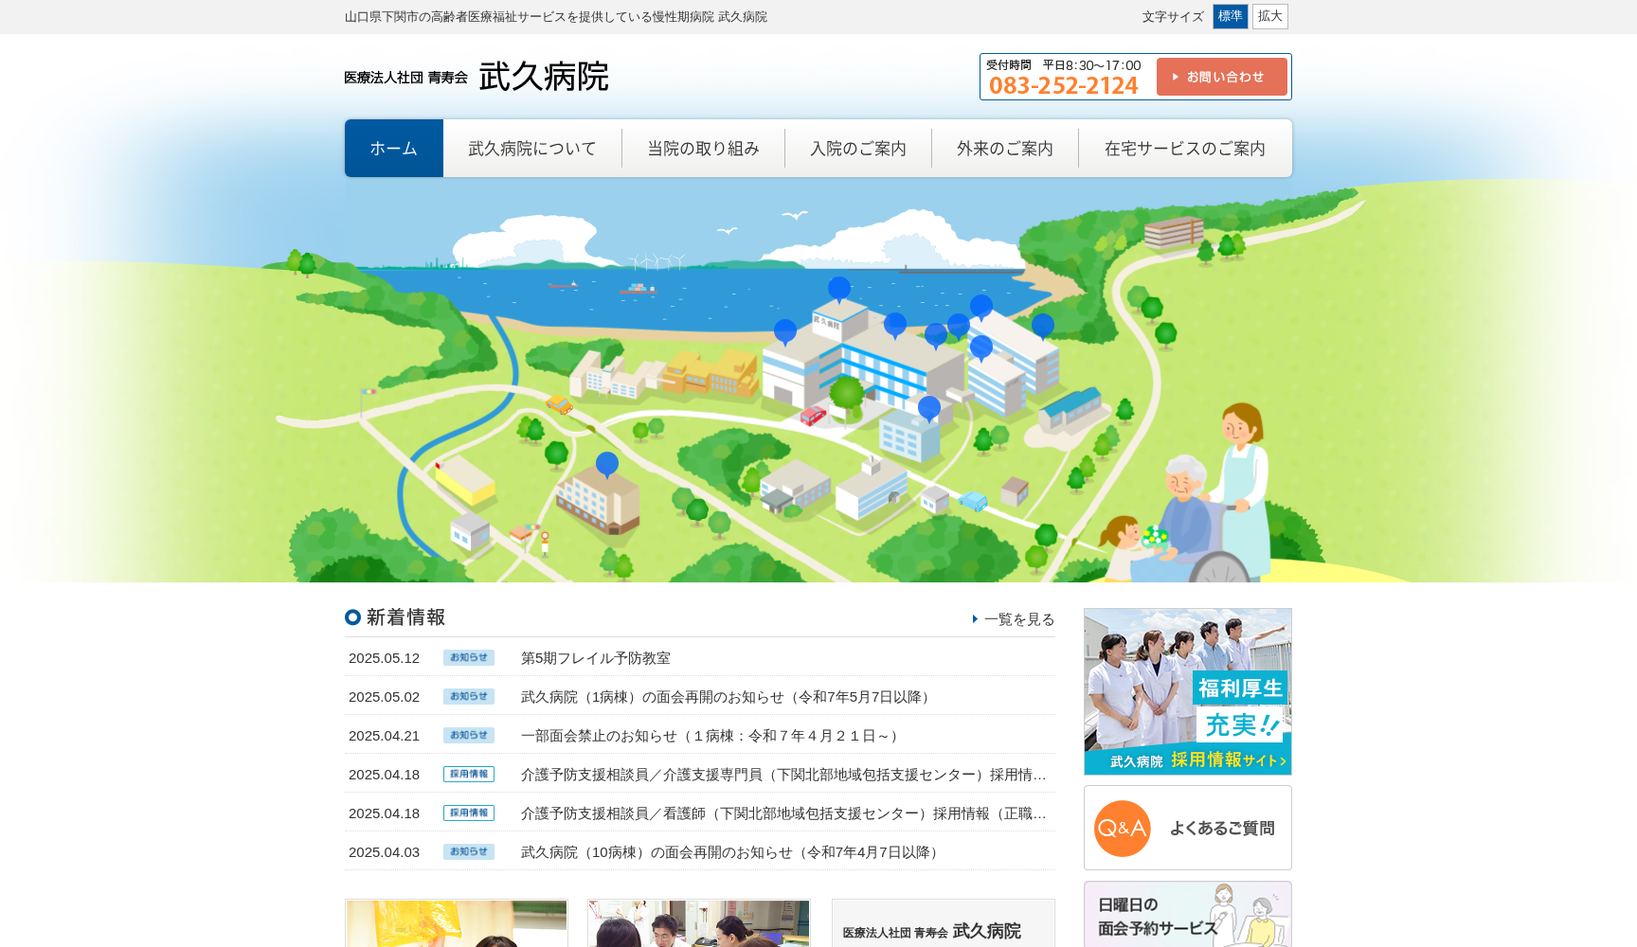The width and height of the screenshot is (1637, 947).
Task: Click the blue map pin above the 武久病院 building
Action: [838, 285]
